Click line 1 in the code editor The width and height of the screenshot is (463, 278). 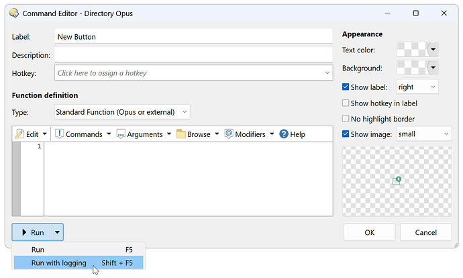[189, 146]
